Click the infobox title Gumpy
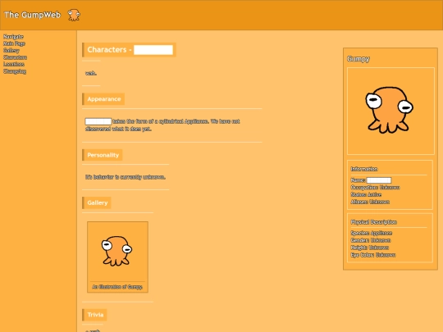 pos(359,59)
